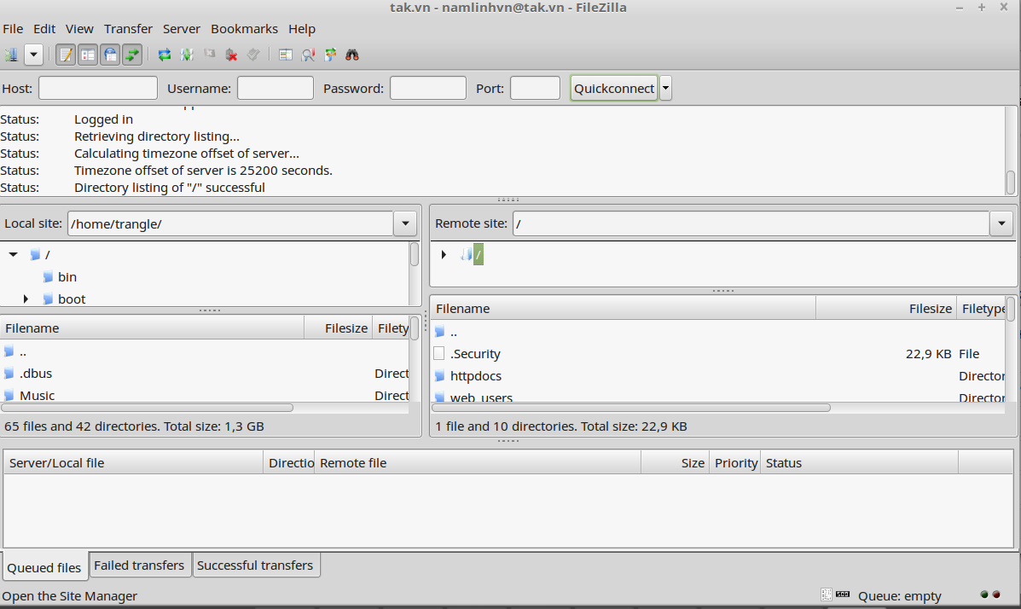
Task: Click message log vertical scrollbar
Action: click(1011, 183)
